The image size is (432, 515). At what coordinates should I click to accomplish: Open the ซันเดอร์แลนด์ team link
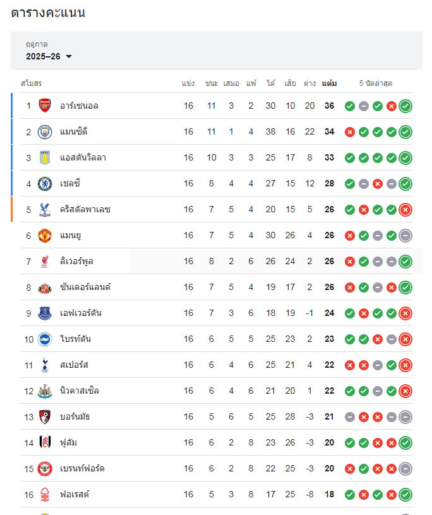click(x=85, y=287)
